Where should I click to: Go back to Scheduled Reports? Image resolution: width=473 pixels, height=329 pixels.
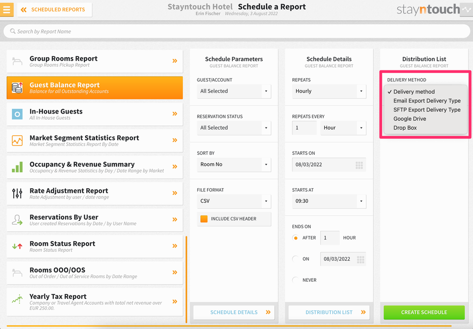point(54,10)
